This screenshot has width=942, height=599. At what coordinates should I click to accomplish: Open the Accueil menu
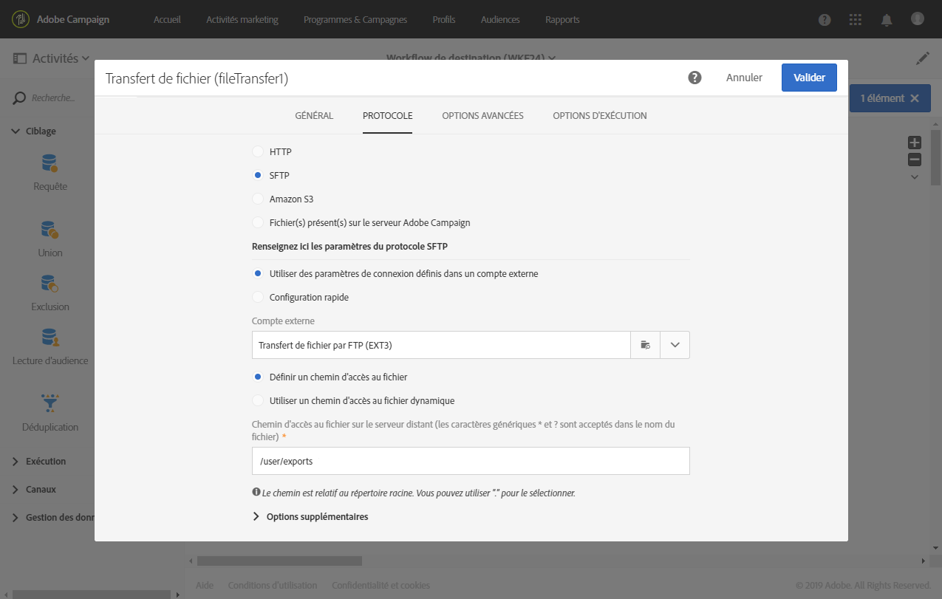tap(167, 20)
